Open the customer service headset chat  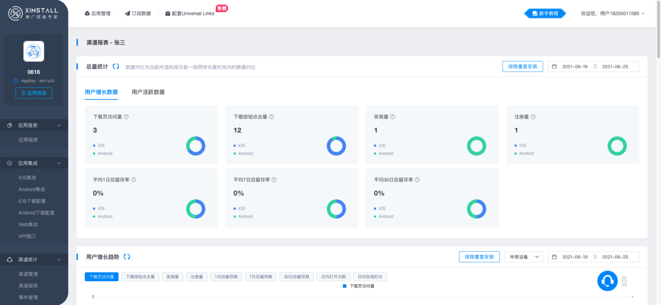[608, 281]
